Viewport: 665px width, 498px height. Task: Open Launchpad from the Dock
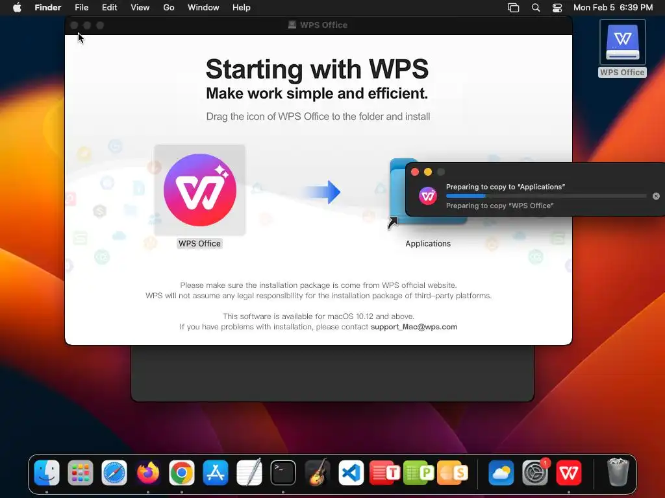80,473
